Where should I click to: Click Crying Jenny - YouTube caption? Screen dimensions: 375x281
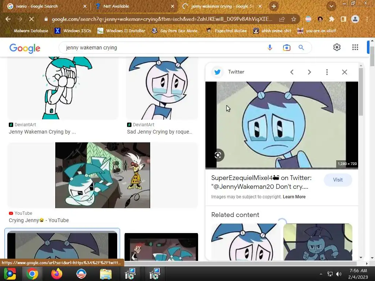point(39,220)
